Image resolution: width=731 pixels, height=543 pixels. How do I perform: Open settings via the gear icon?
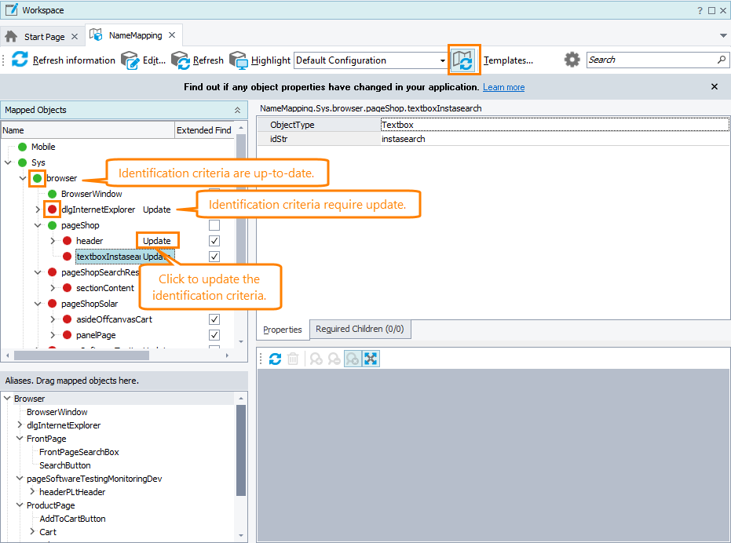coord(572,60)
